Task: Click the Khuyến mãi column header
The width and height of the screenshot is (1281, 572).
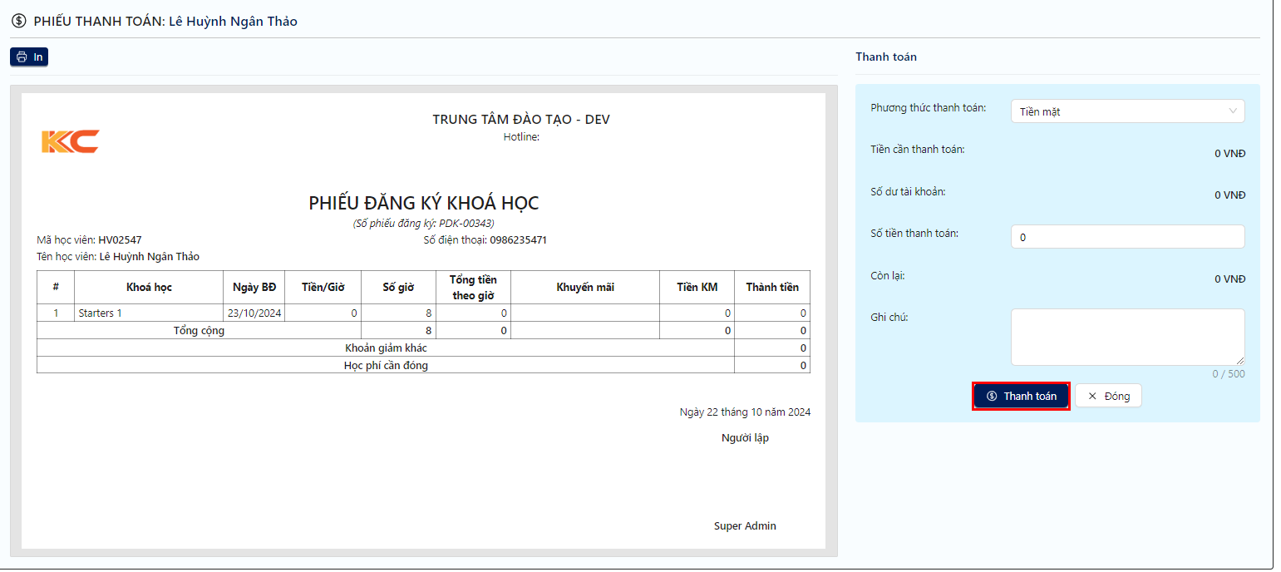Action: coord(585,288)
